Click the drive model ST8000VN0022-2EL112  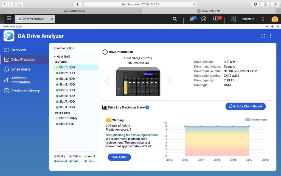point(240,71)
